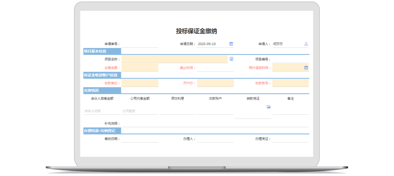The height and width of the screenshot is (176, 394).
Task: Open the 预计退回时间 calendar icon
Action: point(306,68)
